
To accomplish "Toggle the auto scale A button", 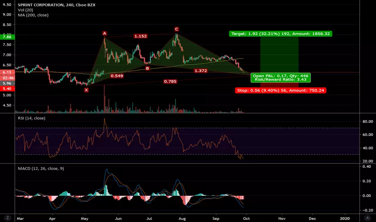I will point(368,218).
